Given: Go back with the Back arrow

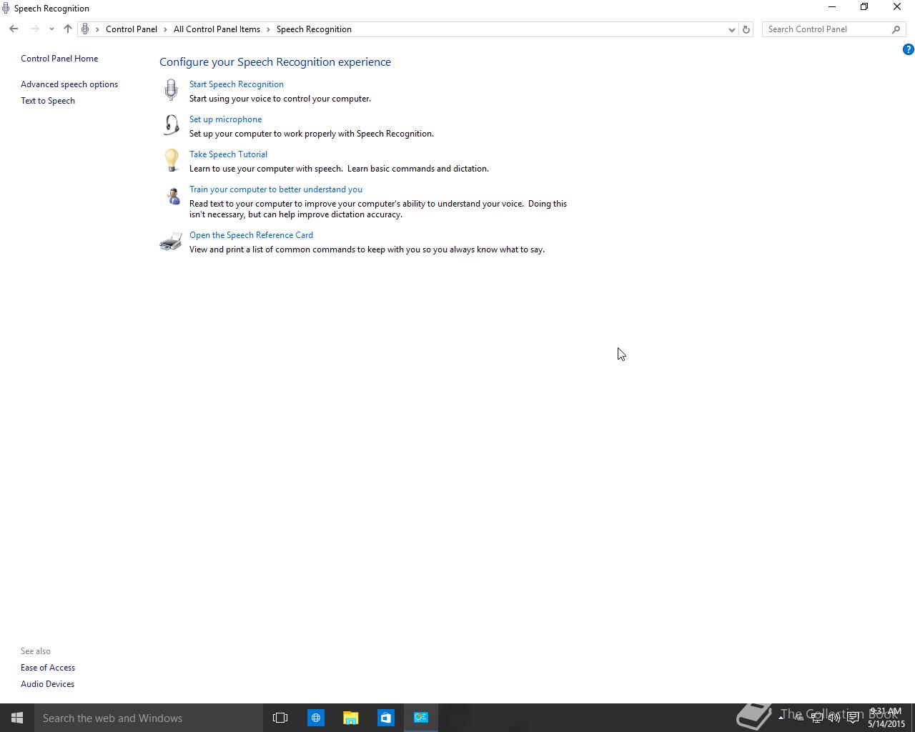Looking at the screenshot, I should tap(14, 29).
